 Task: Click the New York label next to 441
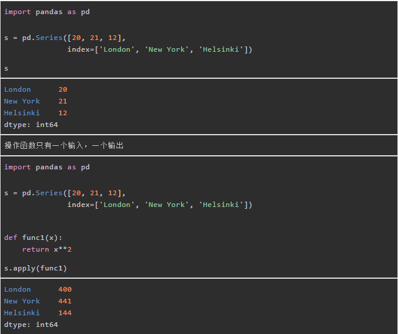(x=22, y=301)
